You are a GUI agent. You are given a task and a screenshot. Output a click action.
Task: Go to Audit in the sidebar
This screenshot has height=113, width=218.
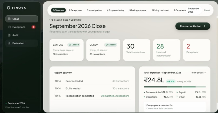point(22,35)
